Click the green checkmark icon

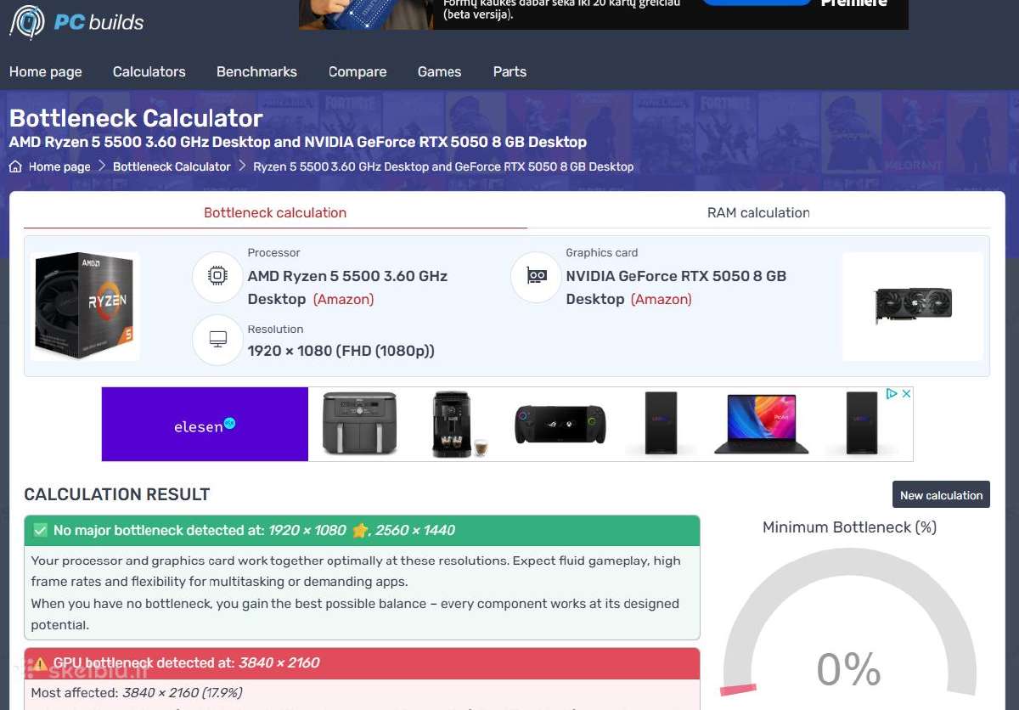click(x=40, y=530)
